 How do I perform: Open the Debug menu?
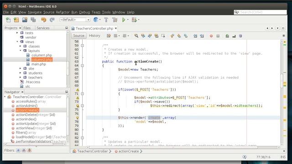(84, 12)
